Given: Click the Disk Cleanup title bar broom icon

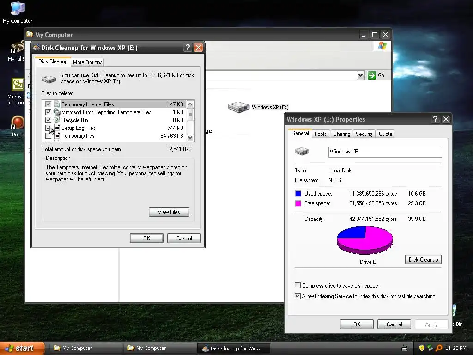Looking at the screenshot, I should point(36,48).
